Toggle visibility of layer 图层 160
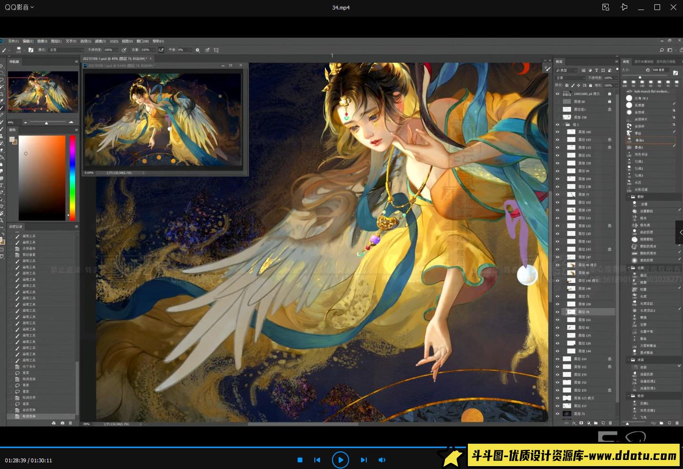The height and width of the screenshot is (469, 683). click(557, 132)
